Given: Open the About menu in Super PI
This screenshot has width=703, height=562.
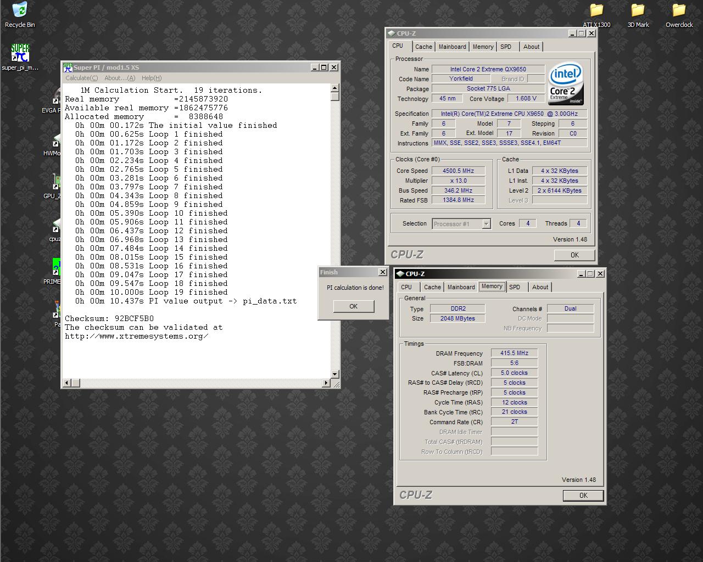Looking at the screenshot, I should 119,78.
